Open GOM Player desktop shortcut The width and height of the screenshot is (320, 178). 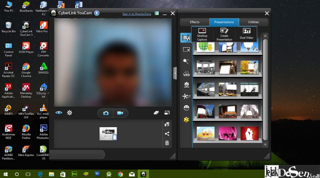26,48
